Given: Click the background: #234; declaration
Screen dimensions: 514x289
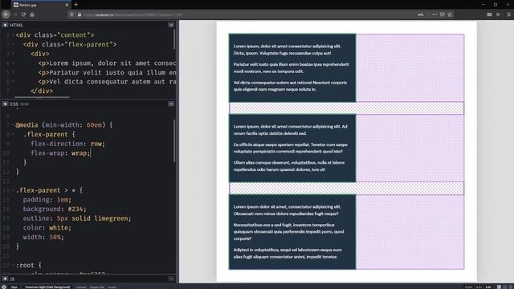Looking at the screenshot, I should pyautogui.click(x=55, y=209).
